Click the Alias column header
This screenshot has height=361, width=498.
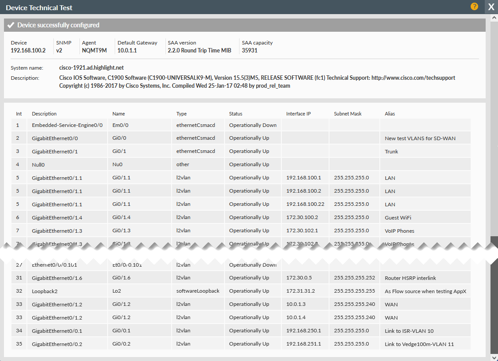click(x=389, y=114)
